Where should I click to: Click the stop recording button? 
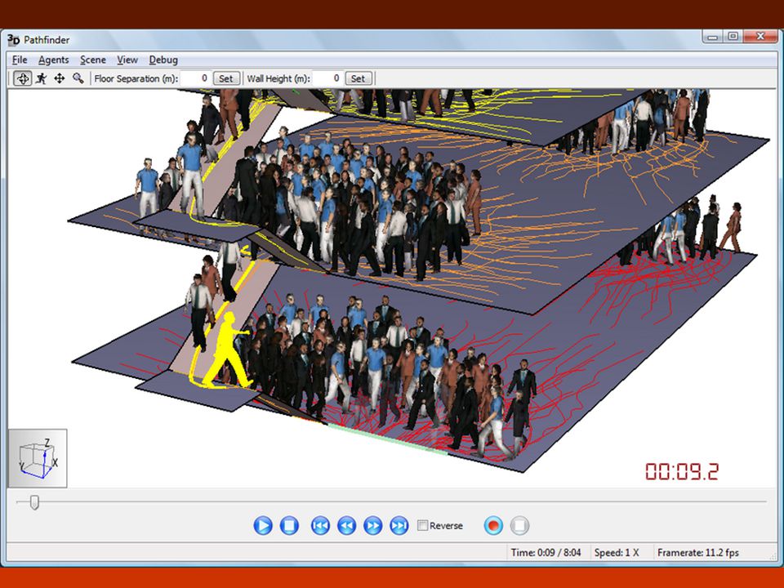coord(519,525)
